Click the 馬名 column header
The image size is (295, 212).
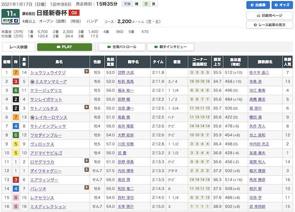point(59,62)
